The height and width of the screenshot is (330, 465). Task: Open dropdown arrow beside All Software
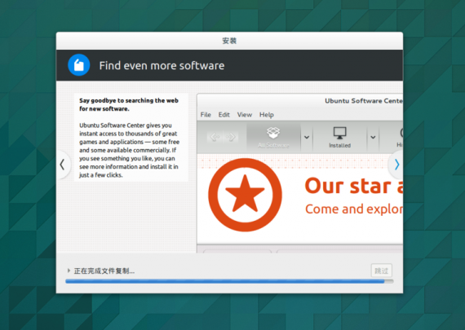point(307,137)
